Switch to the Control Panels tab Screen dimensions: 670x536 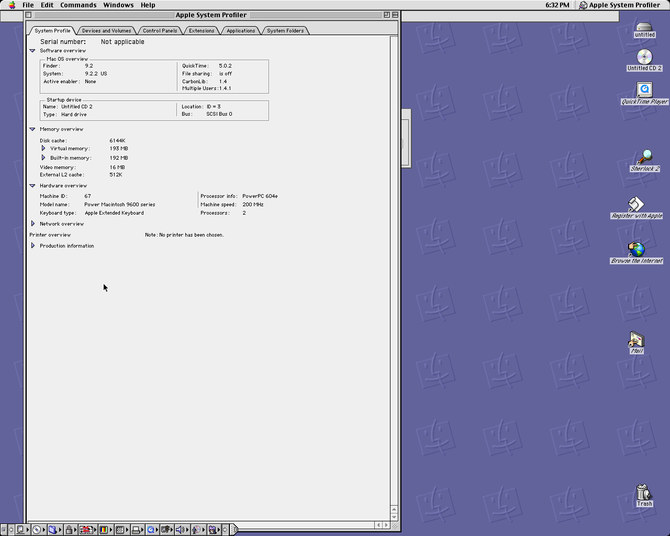[160, 30]
